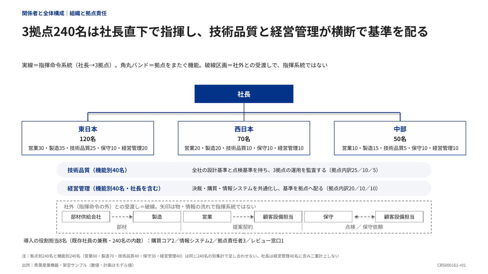This screenshot has width=488, height=274.
Task: Click the main title starting 3拠点240名
Action: (225, 32)
